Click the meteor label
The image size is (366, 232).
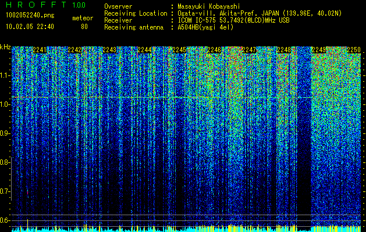[83, 18]
